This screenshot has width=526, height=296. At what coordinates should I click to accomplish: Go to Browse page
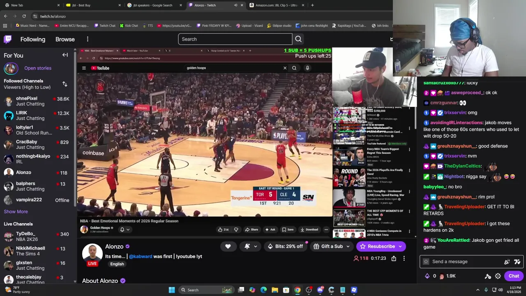[x=65, y=39]
